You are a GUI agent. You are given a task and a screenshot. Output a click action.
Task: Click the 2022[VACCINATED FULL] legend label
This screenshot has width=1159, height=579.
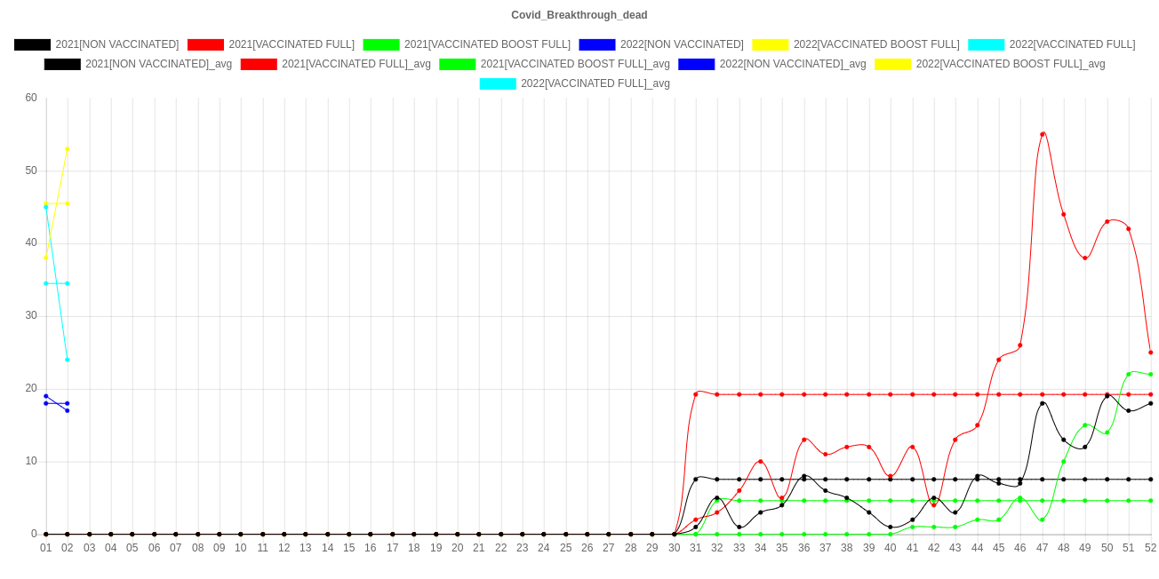[1071, 44]
